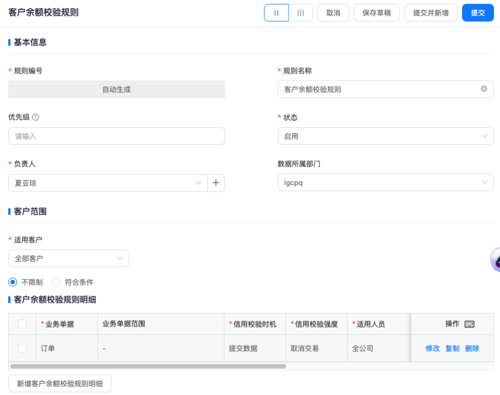Select the 不限制 radio option

pos(13,282)
